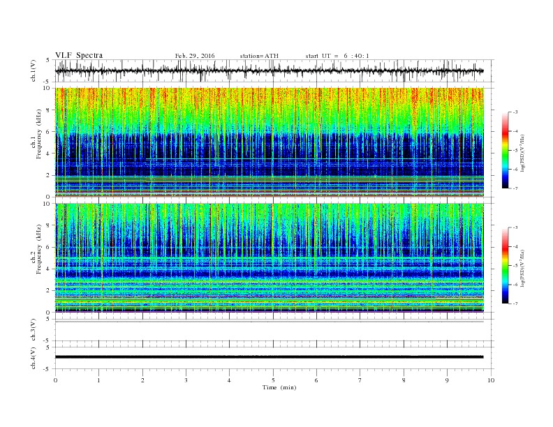This screenshot has height=427, width=553.
Task: Click the ch.2 spectrogram plot area
Action: pyautogui.click(x=269, y=257)
